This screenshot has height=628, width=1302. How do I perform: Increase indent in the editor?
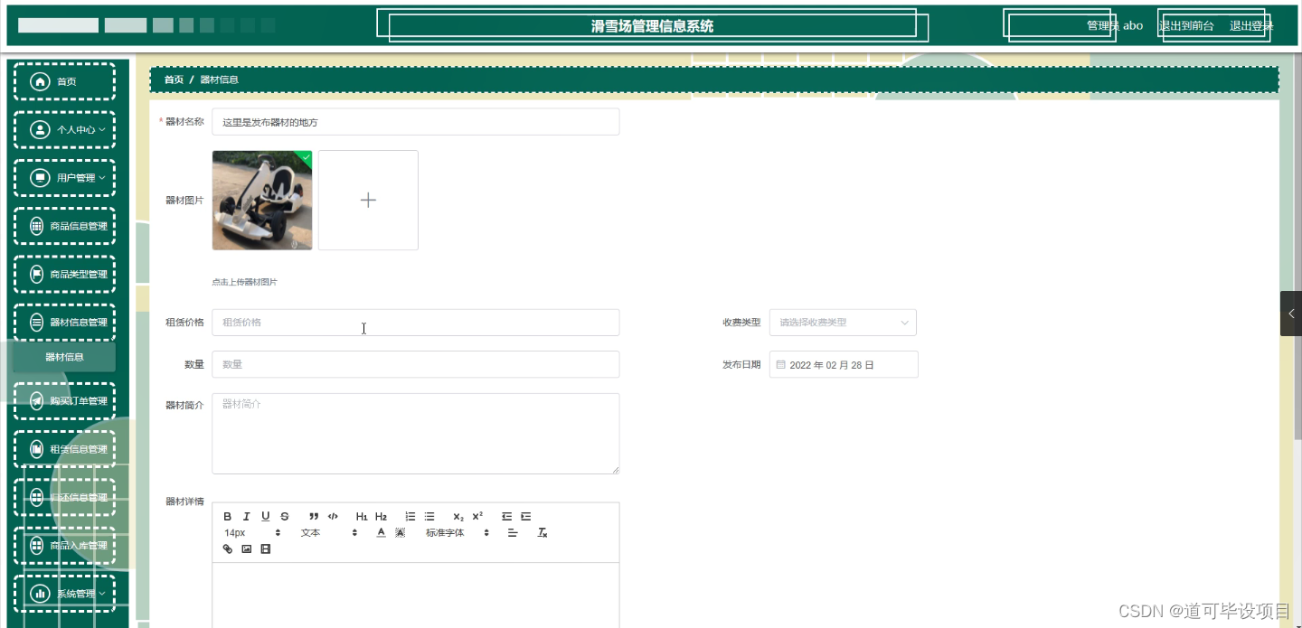[525, 517]
